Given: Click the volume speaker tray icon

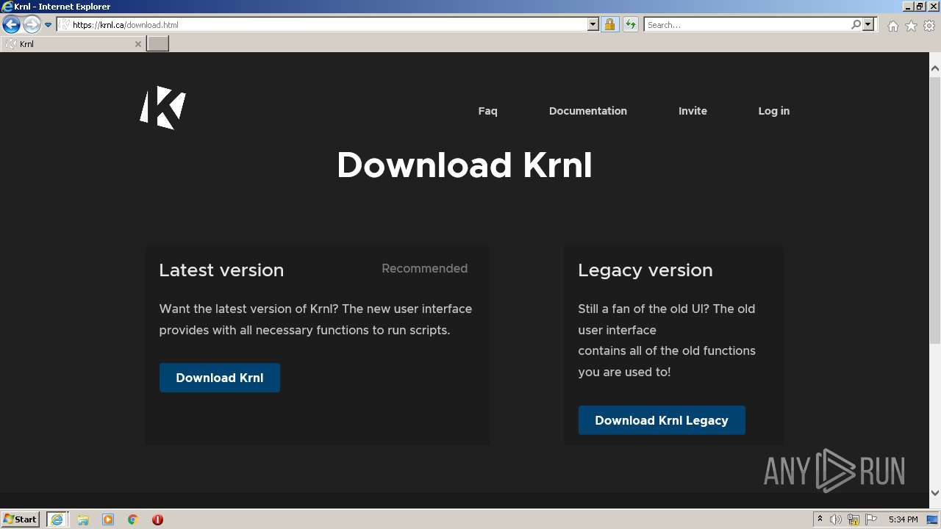Looking at the screenshot, I should 836,519.
